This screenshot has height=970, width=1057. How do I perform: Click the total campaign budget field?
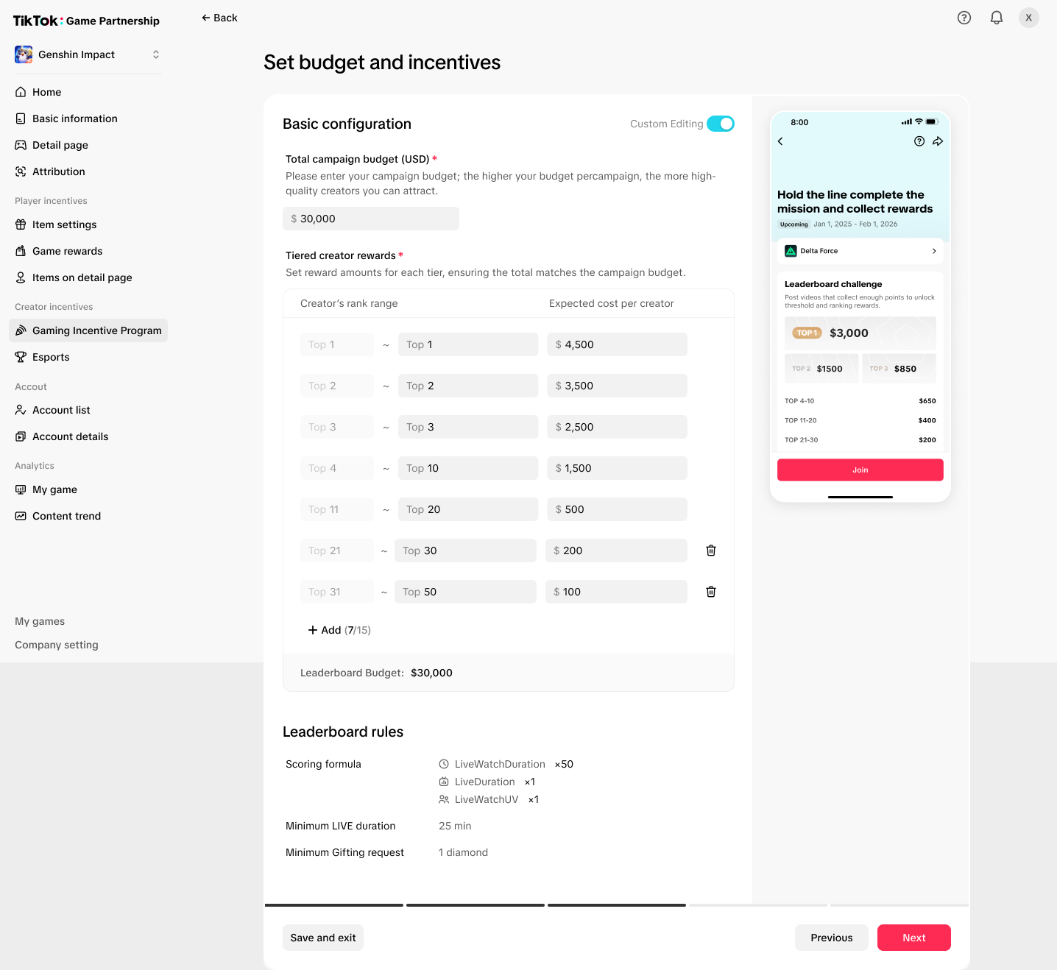click(x=371, y=219)
